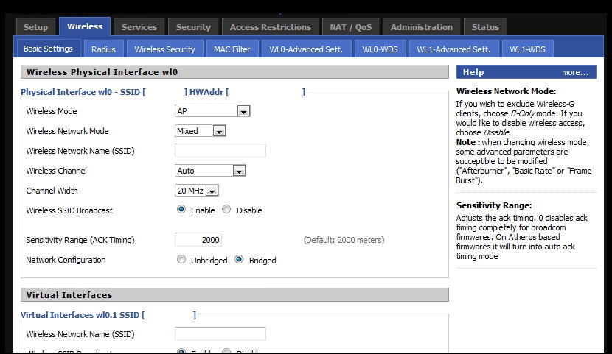This screenshot has width=612, height=354.
Task: Switch to the NAT / QoS tab
Action: point(351,27)
